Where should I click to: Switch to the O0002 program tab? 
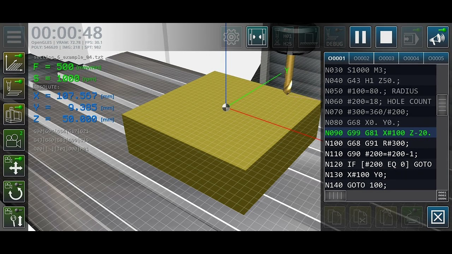(x=362, y=58)
